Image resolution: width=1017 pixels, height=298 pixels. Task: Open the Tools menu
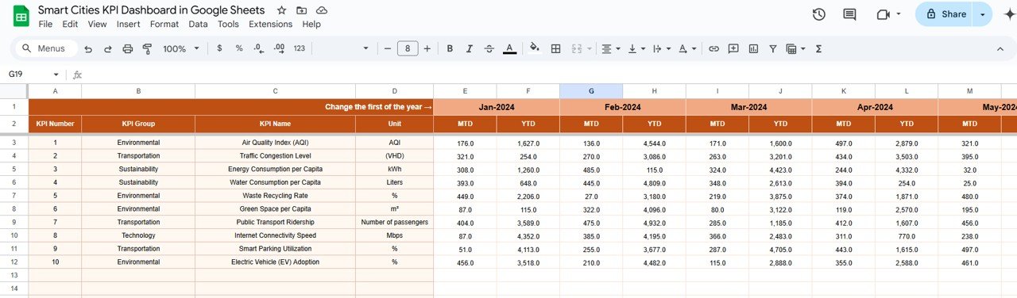228,24
